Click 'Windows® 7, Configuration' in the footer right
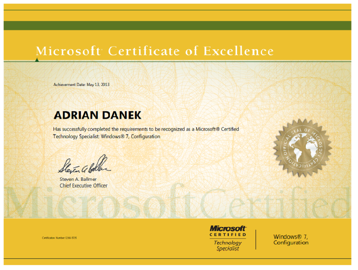 pyautogui.click(x=291, y=240)
